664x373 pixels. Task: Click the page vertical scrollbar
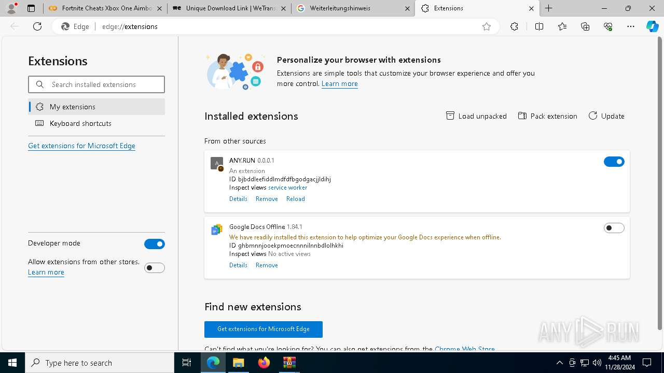coord(660,184)
